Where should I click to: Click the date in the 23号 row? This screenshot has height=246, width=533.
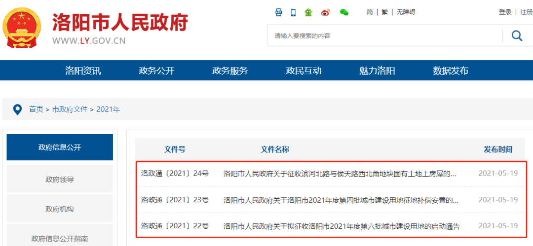498,200
